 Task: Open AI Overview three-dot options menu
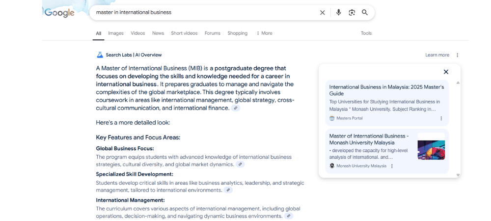click(457, 55)
